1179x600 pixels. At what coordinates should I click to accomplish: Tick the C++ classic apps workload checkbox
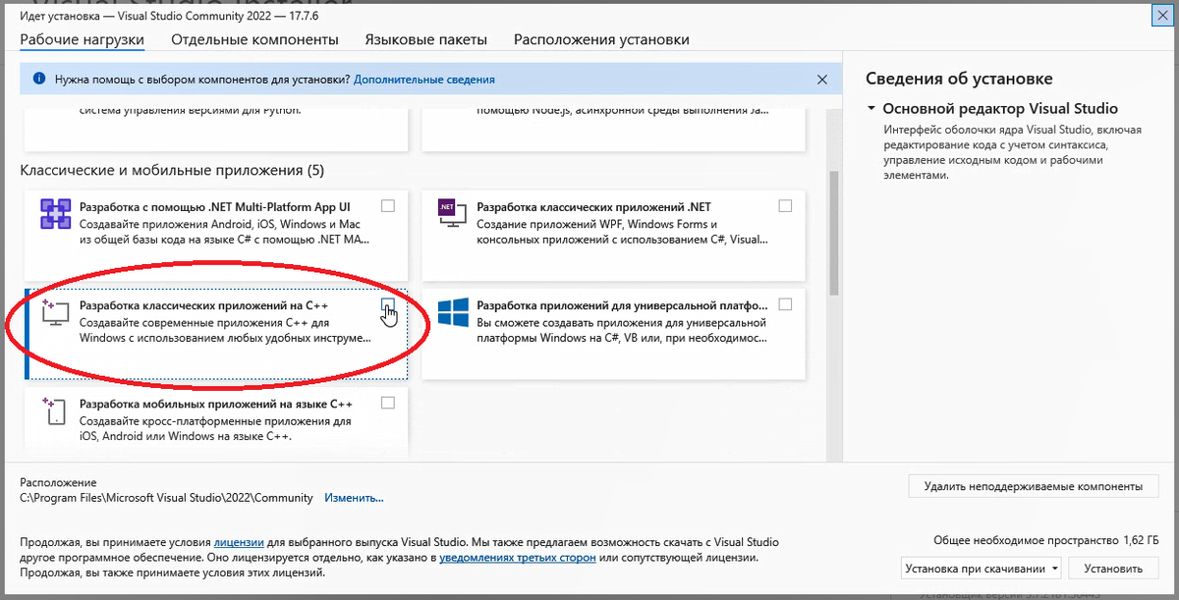click(x=388, y=304)
